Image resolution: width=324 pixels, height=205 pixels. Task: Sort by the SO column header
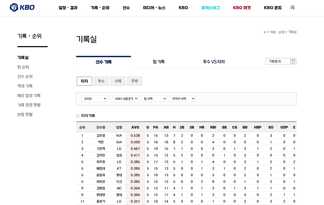(271, 127)
